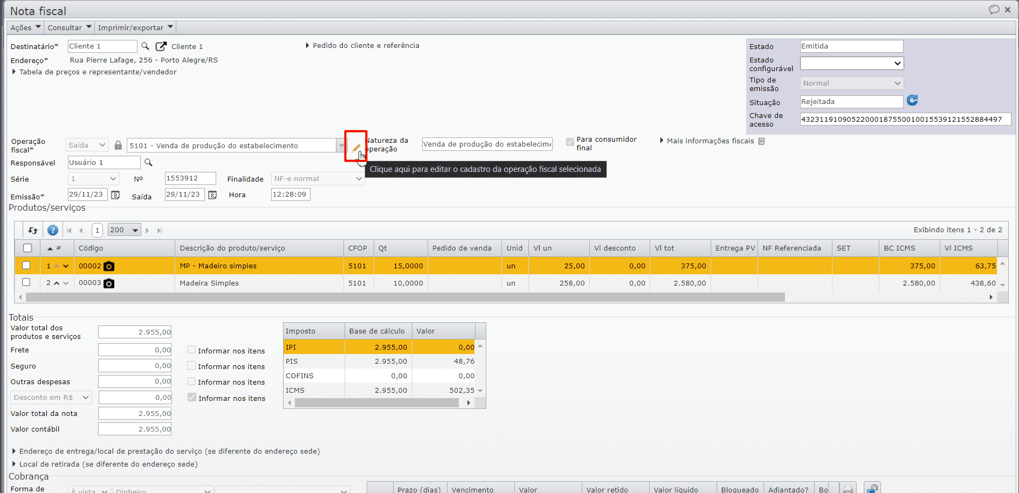The image size is (1019, 493).
Task: Open the Operação fiscal 5101 combo box arrow
Action: pos(341,145)
